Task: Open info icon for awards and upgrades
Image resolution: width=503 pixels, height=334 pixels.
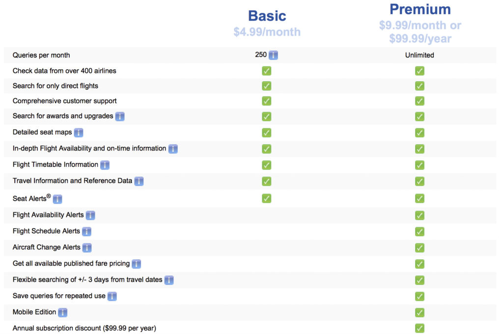Action: pos(120,117)
